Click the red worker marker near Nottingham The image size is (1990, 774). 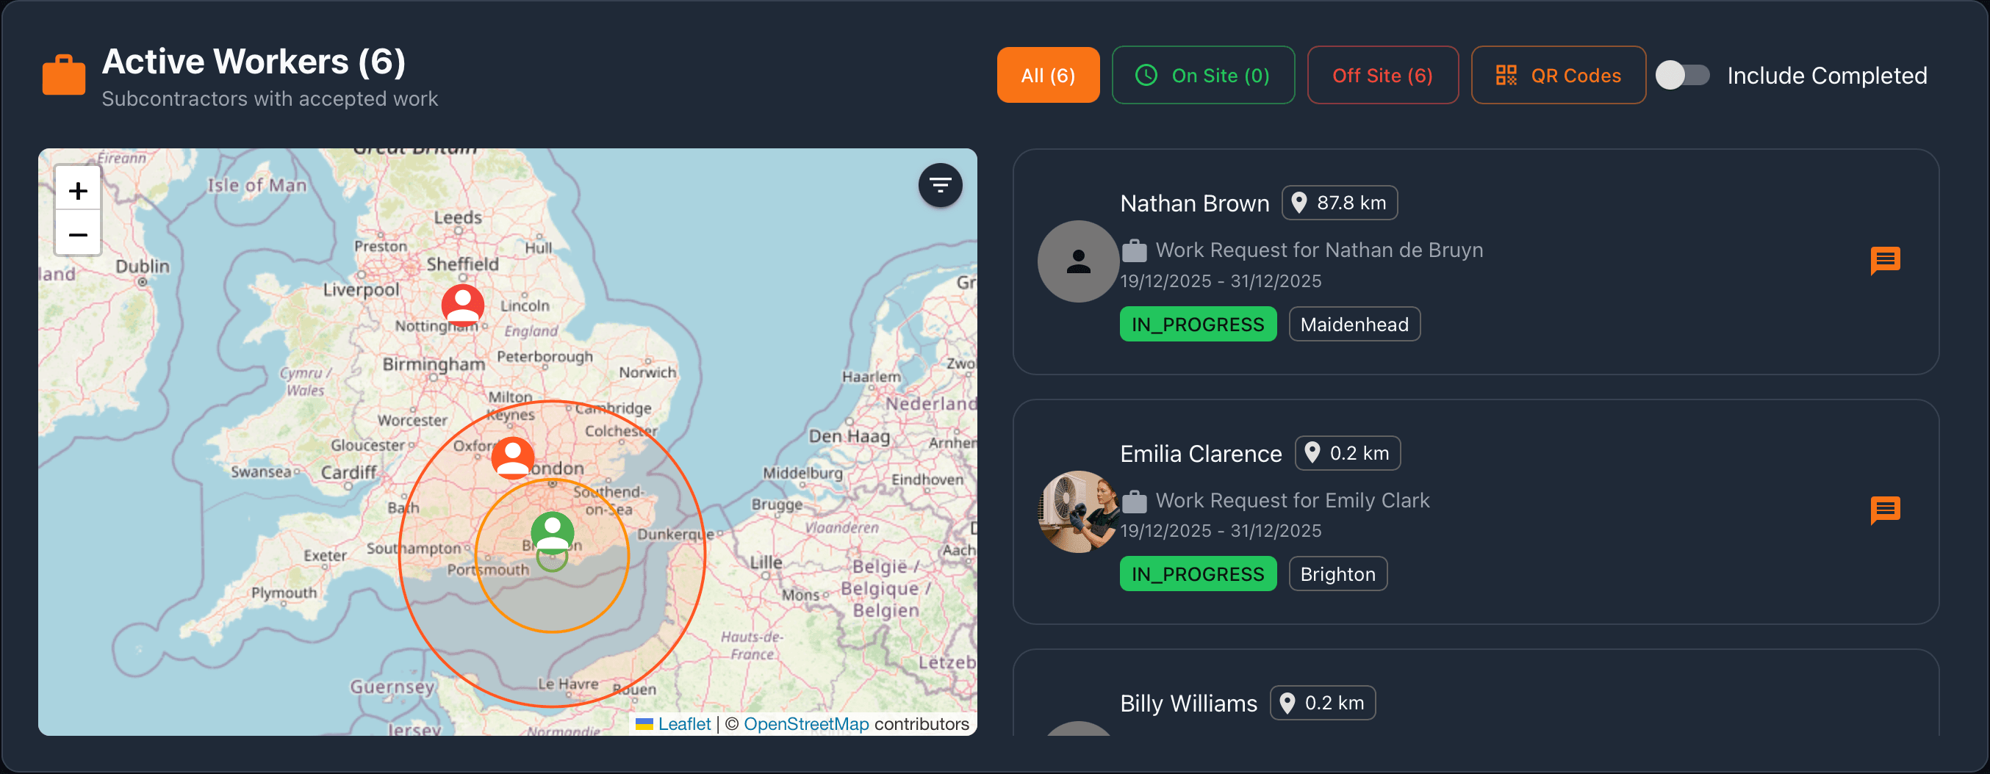[463, 304]
